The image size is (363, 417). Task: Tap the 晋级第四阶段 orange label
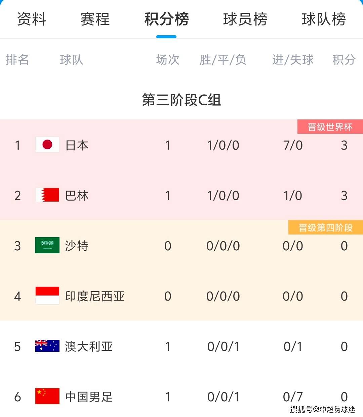tap(326, 227)
